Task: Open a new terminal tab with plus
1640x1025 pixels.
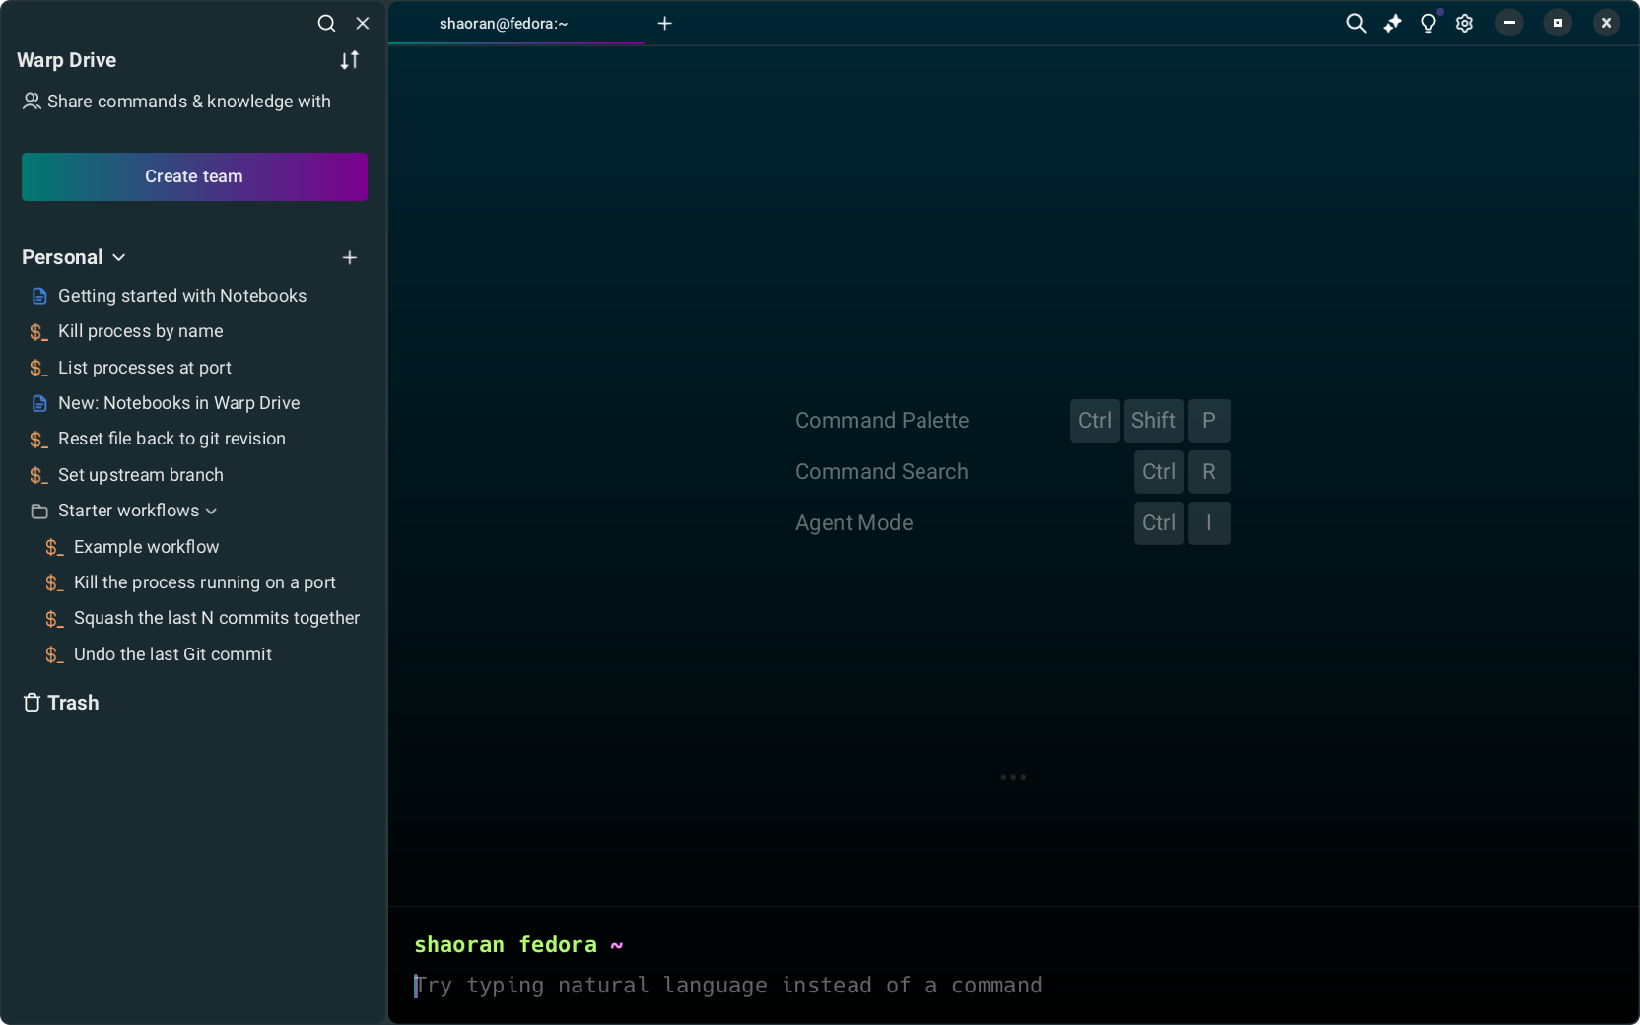Action: pyautogui.click(x=665, y=23)
